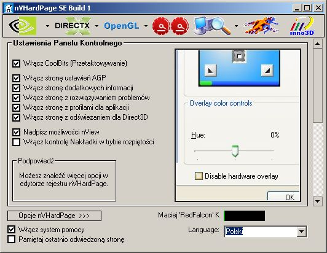Open the OpenGL settings toolbar icon
Viewport: 327px width, 253px height.
coord(121,26)
